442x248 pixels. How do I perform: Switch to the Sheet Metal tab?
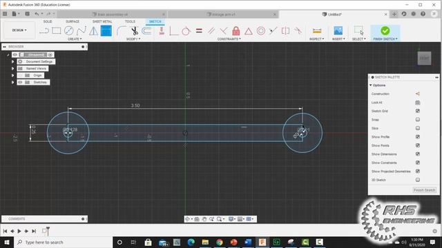pyautogui.click(x=102, y=21)
